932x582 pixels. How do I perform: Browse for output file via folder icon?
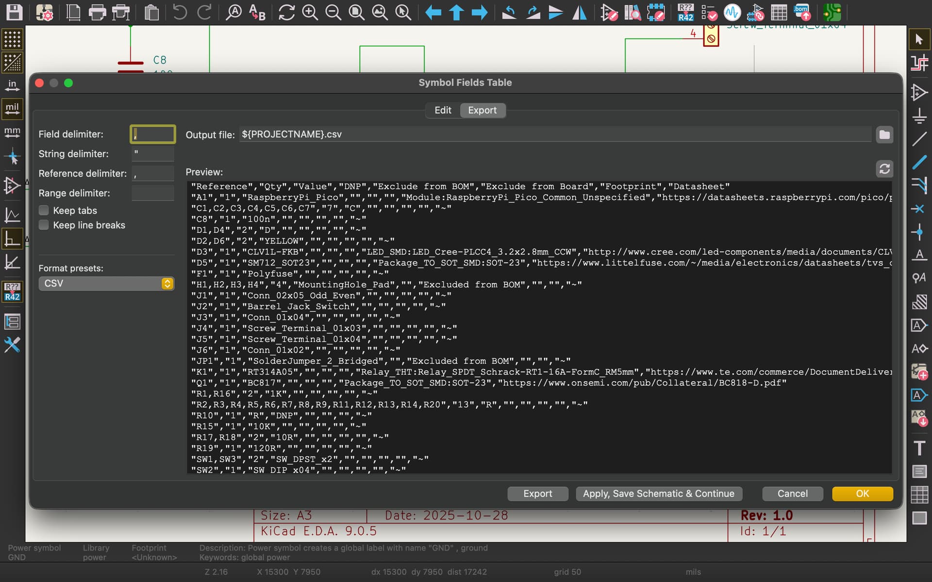884,135
